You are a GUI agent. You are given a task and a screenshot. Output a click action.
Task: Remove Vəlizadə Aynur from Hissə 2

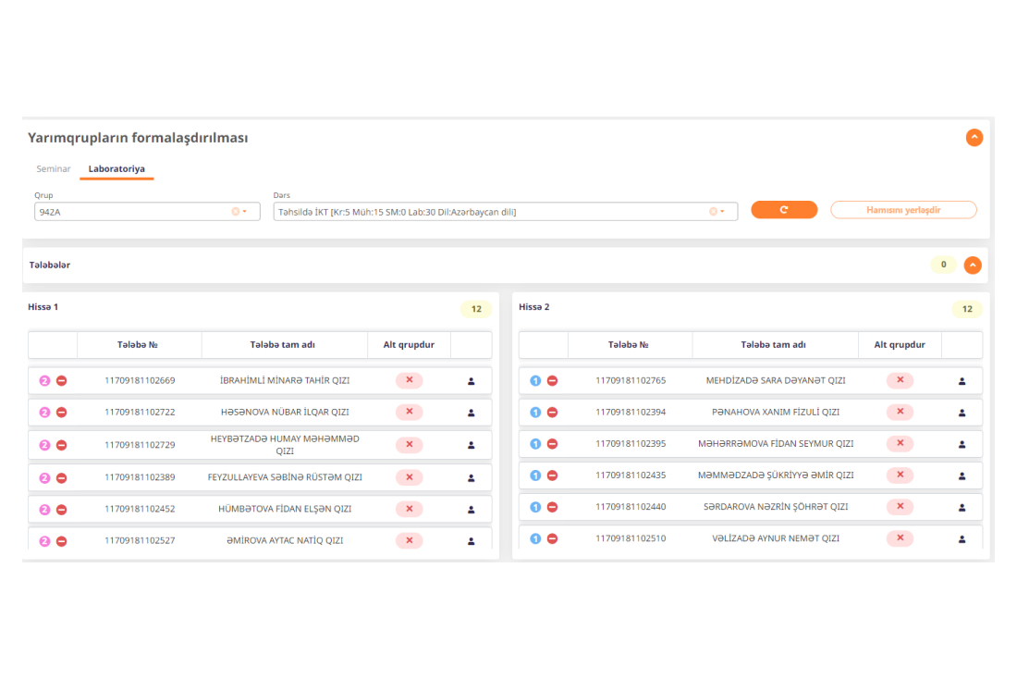[552, 538]
